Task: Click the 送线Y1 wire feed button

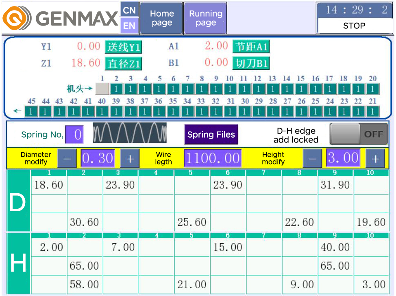Action: tap(123, 47)
